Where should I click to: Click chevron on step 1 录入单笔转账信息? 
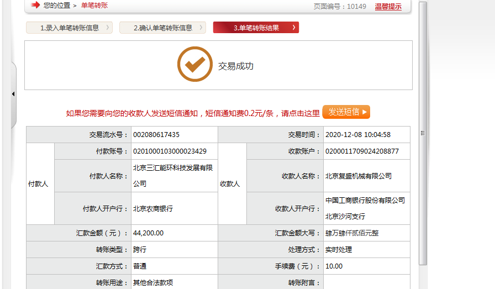[x=107, y=28]
